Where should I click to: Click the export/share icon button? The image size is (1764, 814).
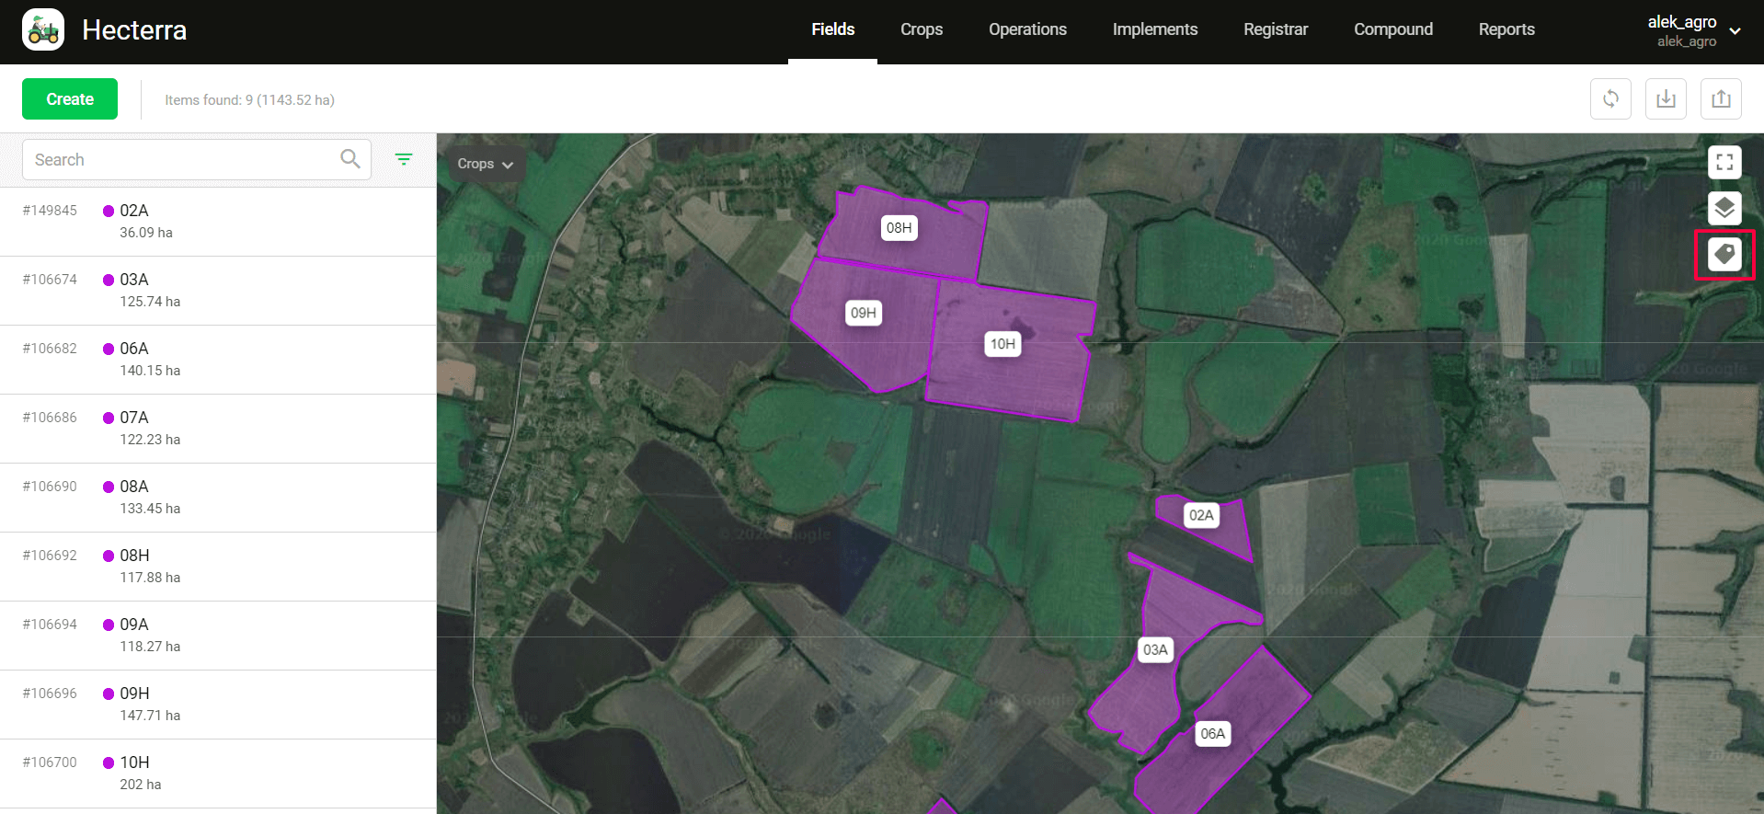1721,99
